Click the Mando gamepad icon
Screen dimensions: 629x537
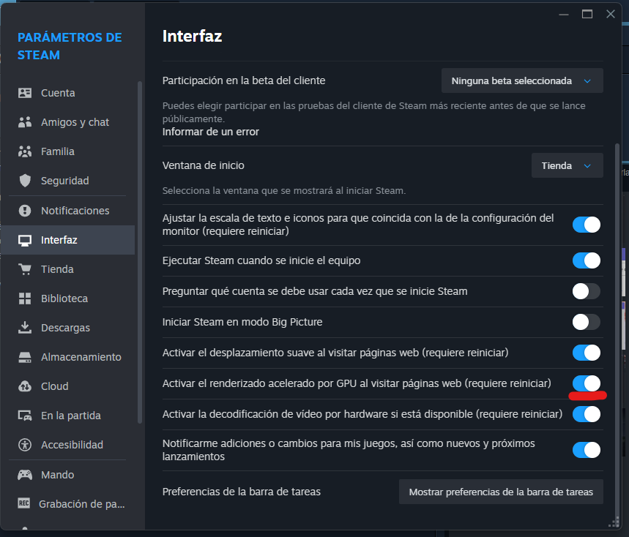25,474
